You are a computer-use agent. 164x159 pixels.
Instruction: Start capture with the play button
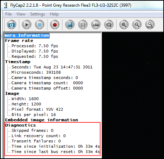[27, 25]
